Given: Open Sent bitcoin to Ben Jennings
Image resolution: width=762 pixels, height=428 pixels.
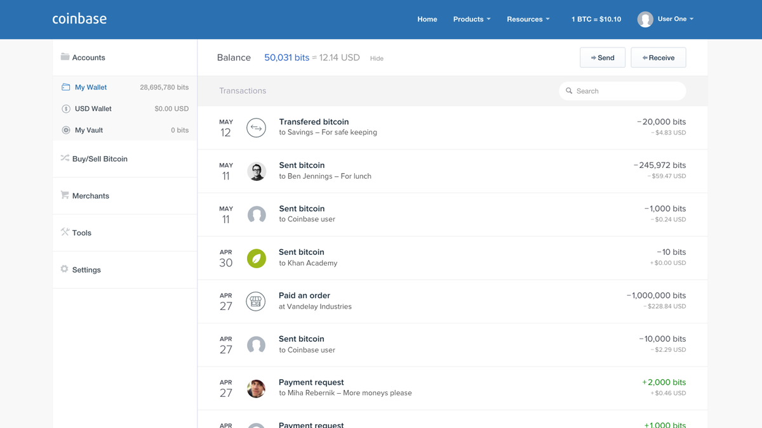Looking at the screenshot, I should click(453, 171).
